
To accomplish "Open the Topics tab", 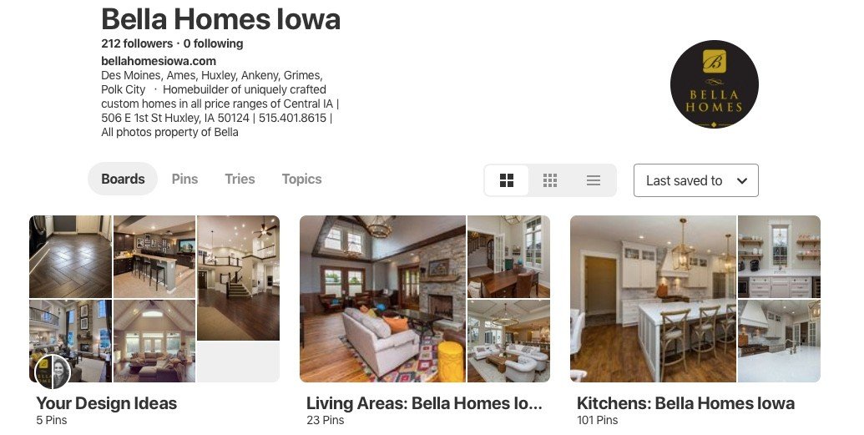I will point(301,179).
